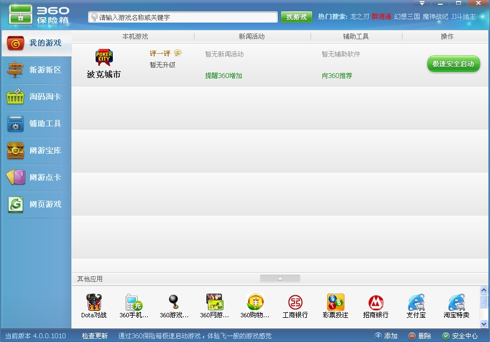This screenshot has height=342, width=490.
Task: Open the 支付宝 app icon
Action: coord(416,302)
